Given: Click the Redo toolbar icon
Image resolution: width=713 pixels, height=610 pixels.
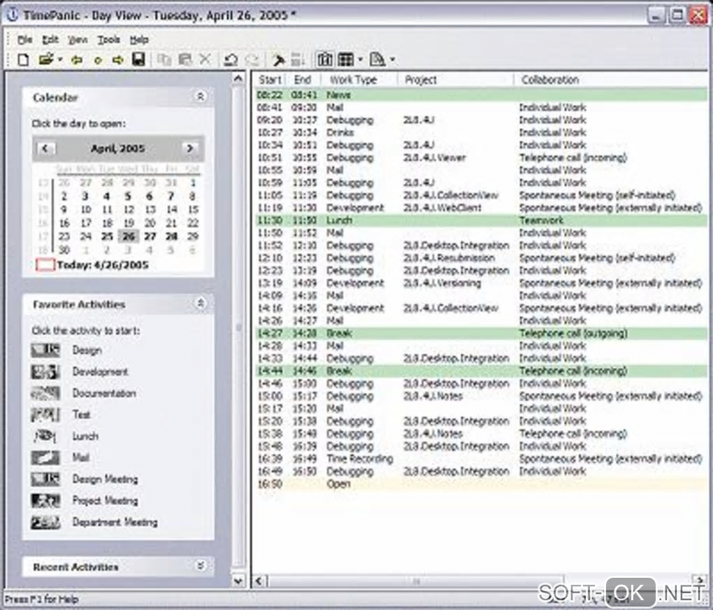Looking at the screenshot, I should pyautogui.click(x=252, y=59).
